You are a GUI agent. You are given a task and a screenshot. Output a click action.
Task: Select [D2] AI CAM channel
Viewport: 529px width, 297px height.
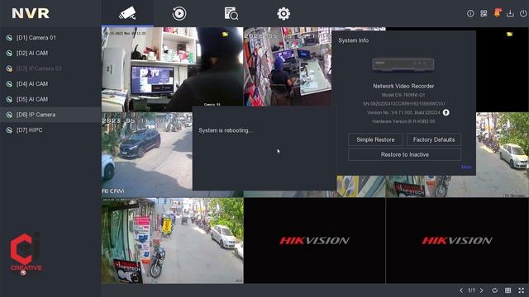(50, 53)
